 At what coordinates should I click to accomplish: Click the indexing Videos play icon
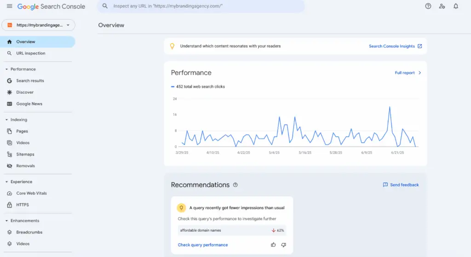(x=9, y=143)
